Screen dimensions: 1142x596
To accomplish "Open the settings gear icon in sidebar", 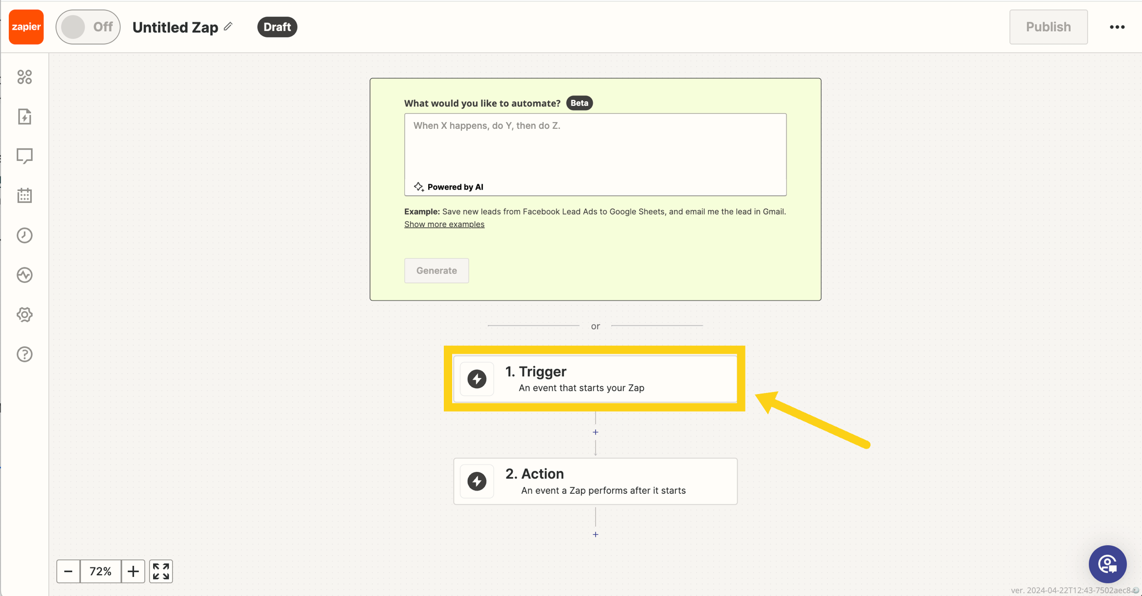I will click(24, 315).
